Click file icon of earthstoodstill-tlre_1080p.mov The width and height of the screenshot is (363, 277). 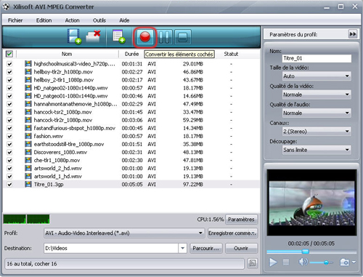[x=28, y=144]
